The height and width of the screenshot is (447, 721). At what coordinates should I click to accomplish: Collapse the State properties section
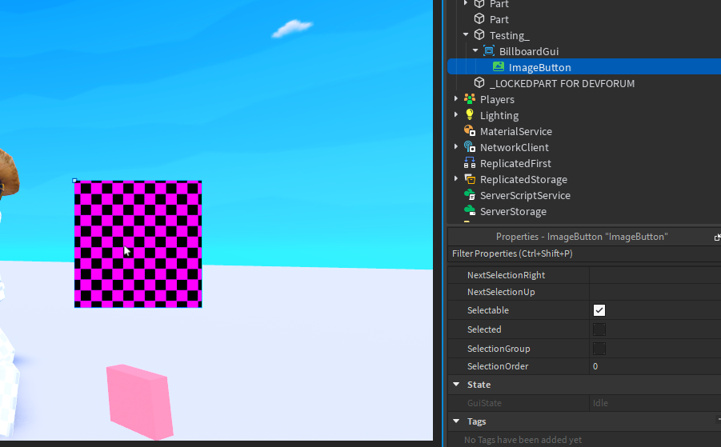[456, 385]
